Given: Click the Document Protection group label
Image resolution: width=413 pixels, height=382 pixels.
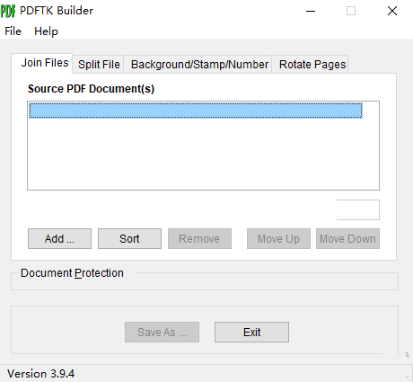Looking at the screenshot, I should point(72,273).
